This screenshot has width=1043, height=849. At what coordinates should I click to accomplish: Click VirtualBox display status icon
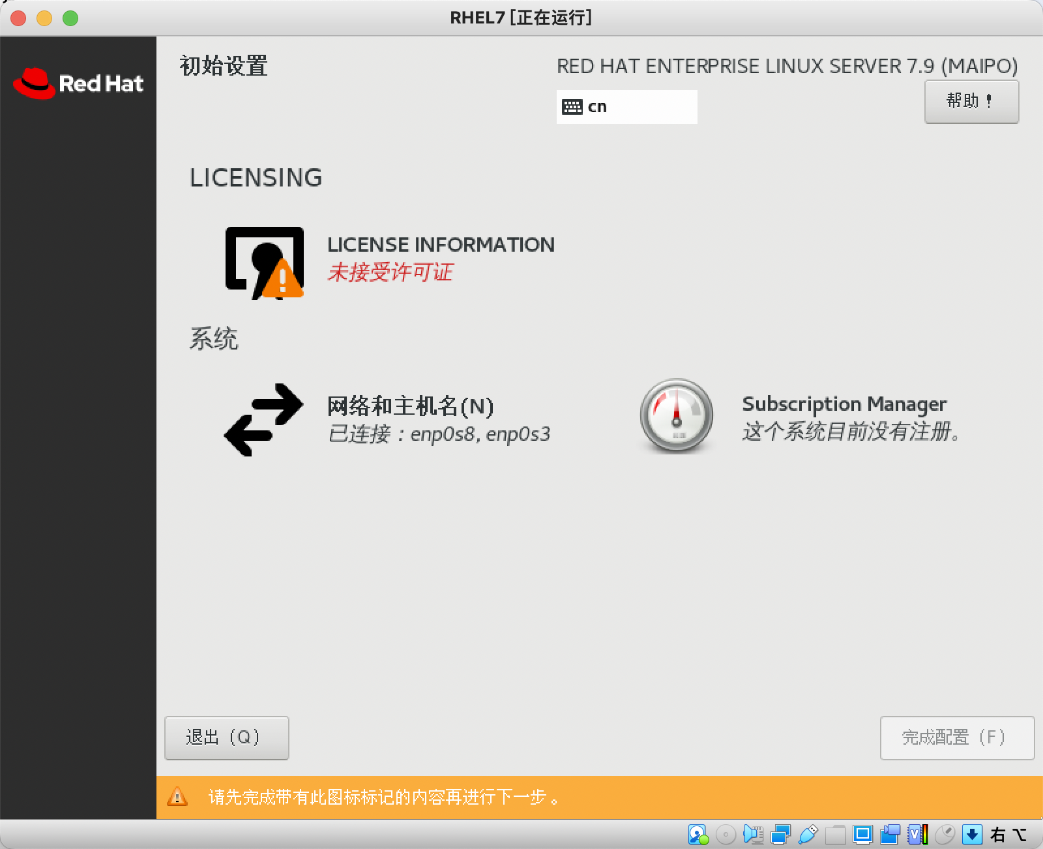click(862, 835)
